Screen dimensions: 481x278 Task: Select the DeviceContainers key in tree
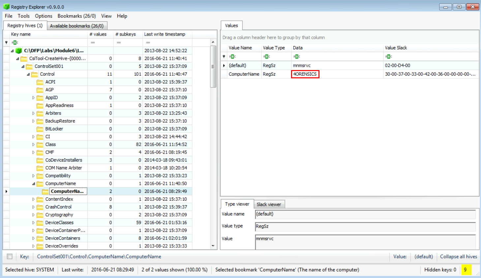tap(63, 238)
